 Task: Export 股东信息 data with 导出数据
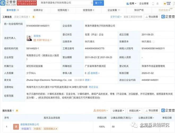[x=152, y=111]
